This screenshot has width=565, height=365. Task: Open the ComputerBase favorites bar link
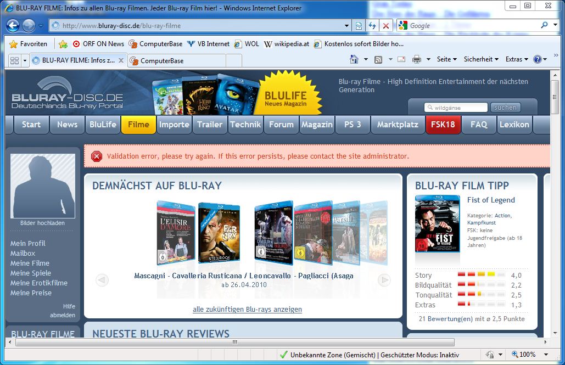coord(156,44)
